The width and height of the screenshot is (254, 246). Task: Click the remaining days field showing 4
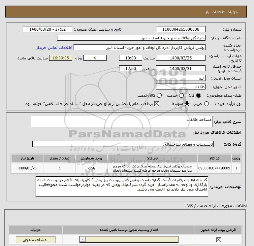[x=95, y=58]
